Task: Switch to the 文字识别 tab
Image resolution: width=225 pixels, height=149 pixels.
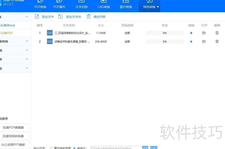Action: [x=81, y=5]
